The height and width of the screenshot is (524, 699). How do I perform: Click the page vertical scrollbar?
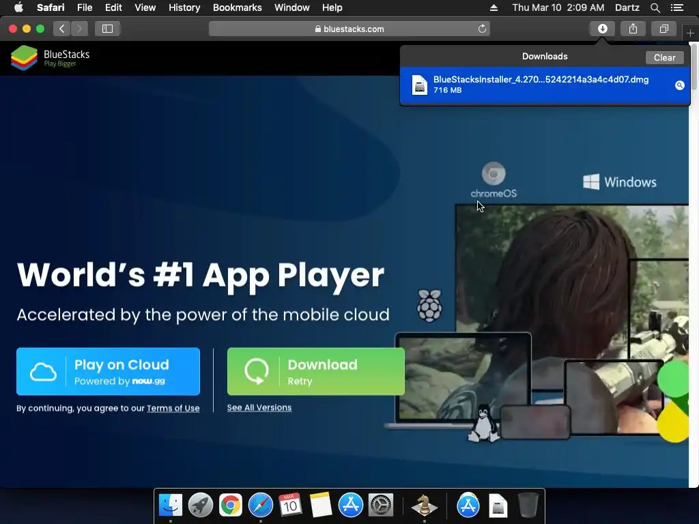694,67
